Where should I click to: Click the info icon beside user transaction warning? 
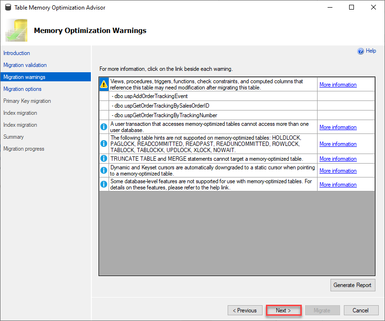(104, 127)
